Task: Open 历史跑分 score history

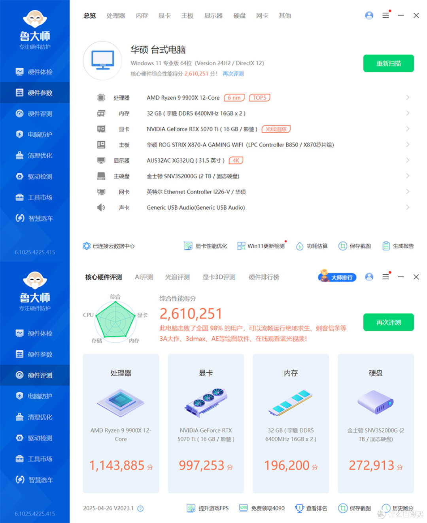Action: point(398,508)
